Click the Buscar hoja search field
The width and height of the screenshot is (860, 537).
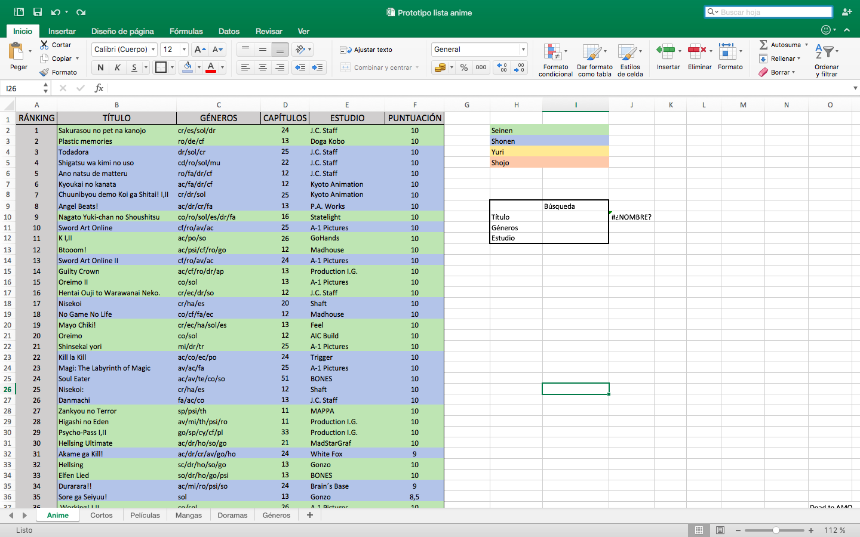[769, 12]
